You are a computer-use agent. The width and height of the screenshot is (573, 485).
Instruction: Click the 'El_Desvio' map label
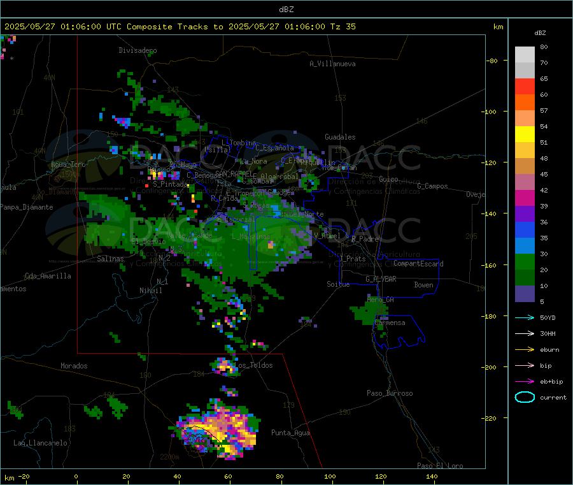[148, 242]
